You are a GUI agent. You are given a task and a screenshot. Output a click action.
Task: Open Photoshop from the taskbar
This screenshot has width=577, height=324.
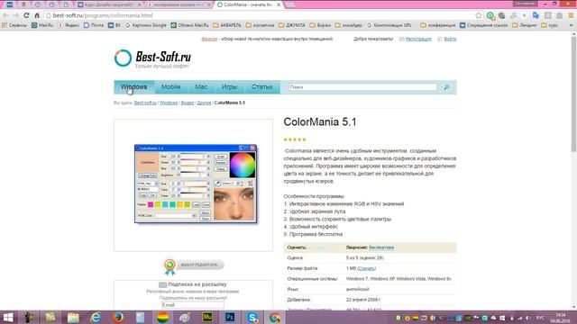(230, 318)
